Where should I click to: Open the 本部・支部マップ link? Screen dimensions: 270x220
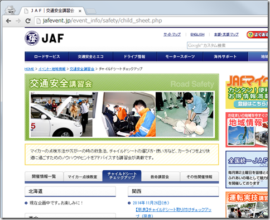226,35
